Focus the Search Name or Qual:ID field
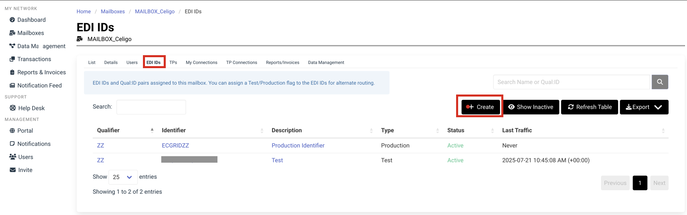 (571, 82)
